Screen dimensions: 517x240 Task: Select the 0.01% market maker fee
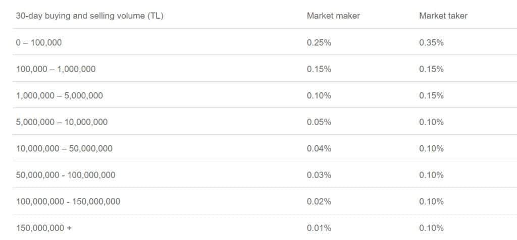(x=319, y=228)
